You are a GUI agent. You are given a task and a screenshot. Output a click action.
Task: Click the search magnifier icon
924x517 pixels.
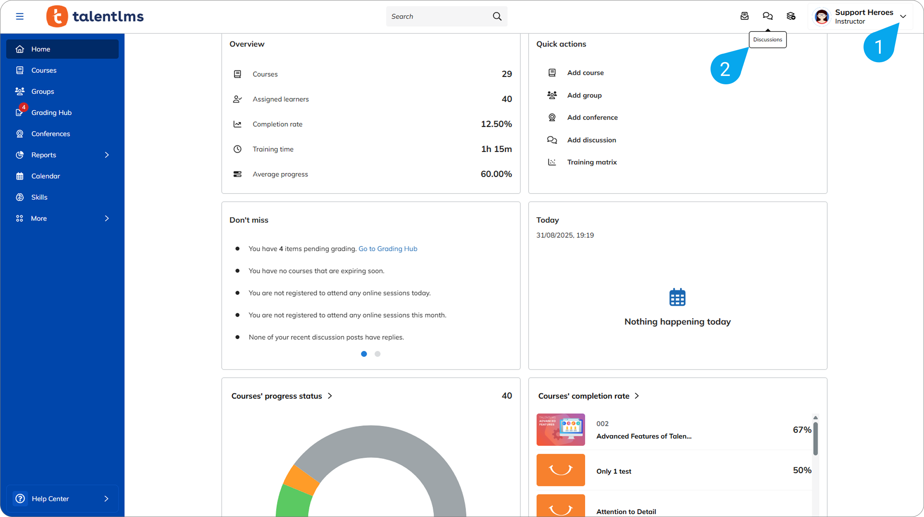[x=497, y=16]
